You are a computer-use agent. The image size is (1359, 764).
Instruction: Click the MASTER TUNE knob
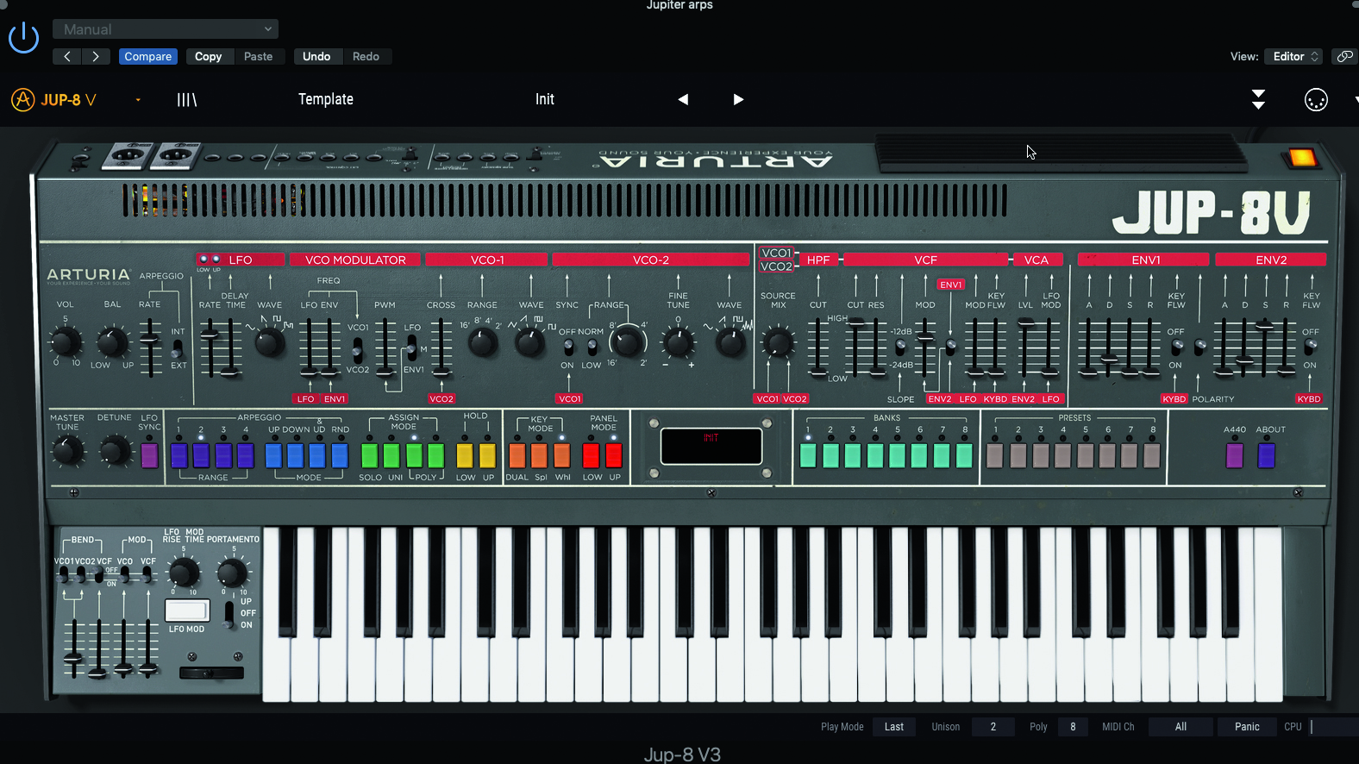click(x=67, y=450)
